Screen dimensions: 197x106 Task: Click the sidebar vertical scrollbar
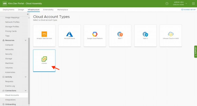(x=29, y=71)
